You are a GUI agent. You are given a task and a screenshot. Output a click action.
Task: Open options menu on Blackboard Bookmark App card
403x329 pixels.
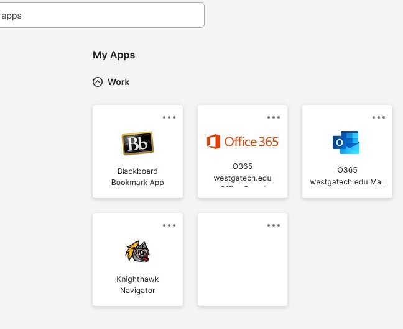coord(169,117)
